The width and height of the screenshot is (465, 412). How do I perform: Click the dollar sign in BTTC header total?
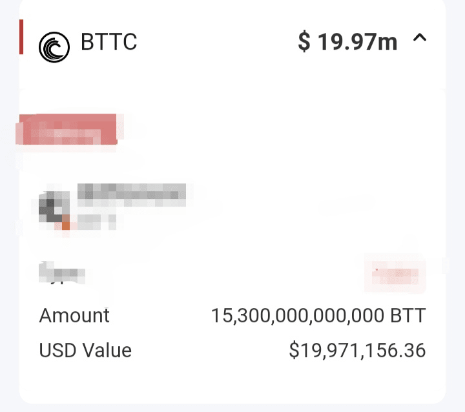(304, 42)
